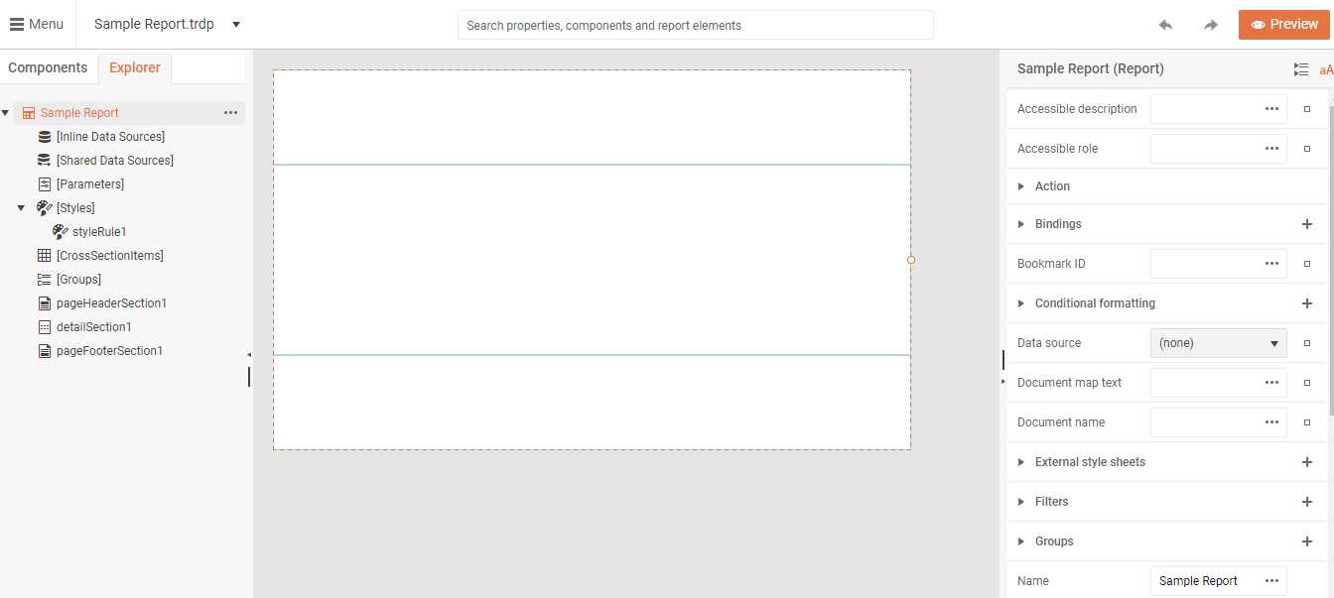Open Sample Report.trdp file dropdown arrow
The width and height of the screenshot is (1334, 598).
pyautogui.click(x=236, y=25)
